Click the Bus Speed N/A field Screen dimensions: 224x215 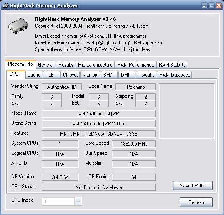[134, 154]
